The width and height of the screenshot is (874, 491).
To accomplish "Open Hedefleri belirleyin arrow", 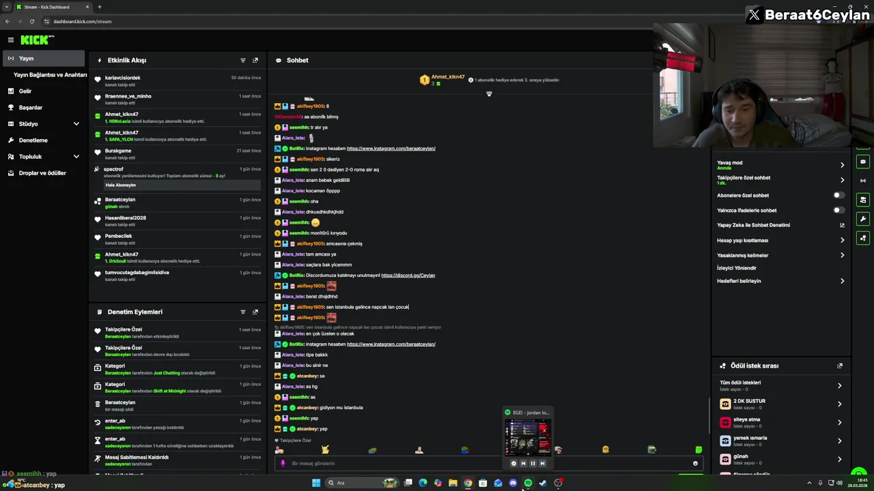I will click(x=842, y=281).
